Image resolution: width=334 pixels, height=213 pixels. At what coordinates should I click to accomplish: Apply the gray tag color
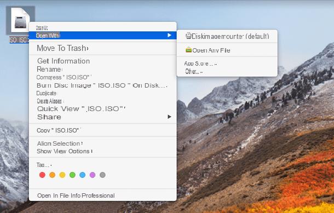pyautogui.click(x=102, y=175)
